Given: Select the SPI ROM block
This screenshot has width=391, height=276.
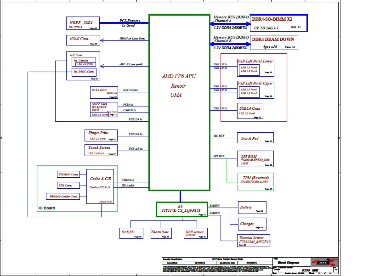Looking at the screenshot, I should (255, 159).
